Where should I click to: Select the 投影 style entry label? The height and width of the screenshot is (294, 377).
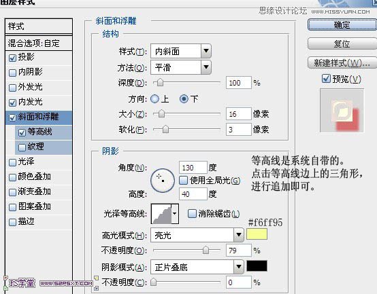click(27, 57)
